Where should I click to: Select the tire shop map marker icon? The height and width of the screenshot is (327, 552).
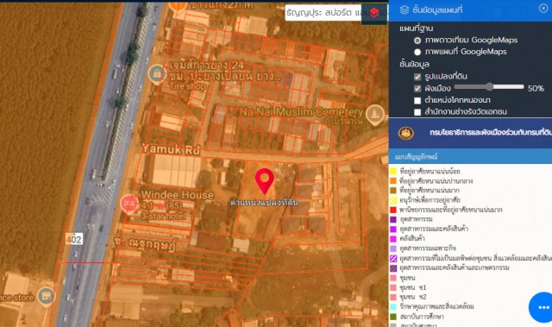(x=157, y=74)
